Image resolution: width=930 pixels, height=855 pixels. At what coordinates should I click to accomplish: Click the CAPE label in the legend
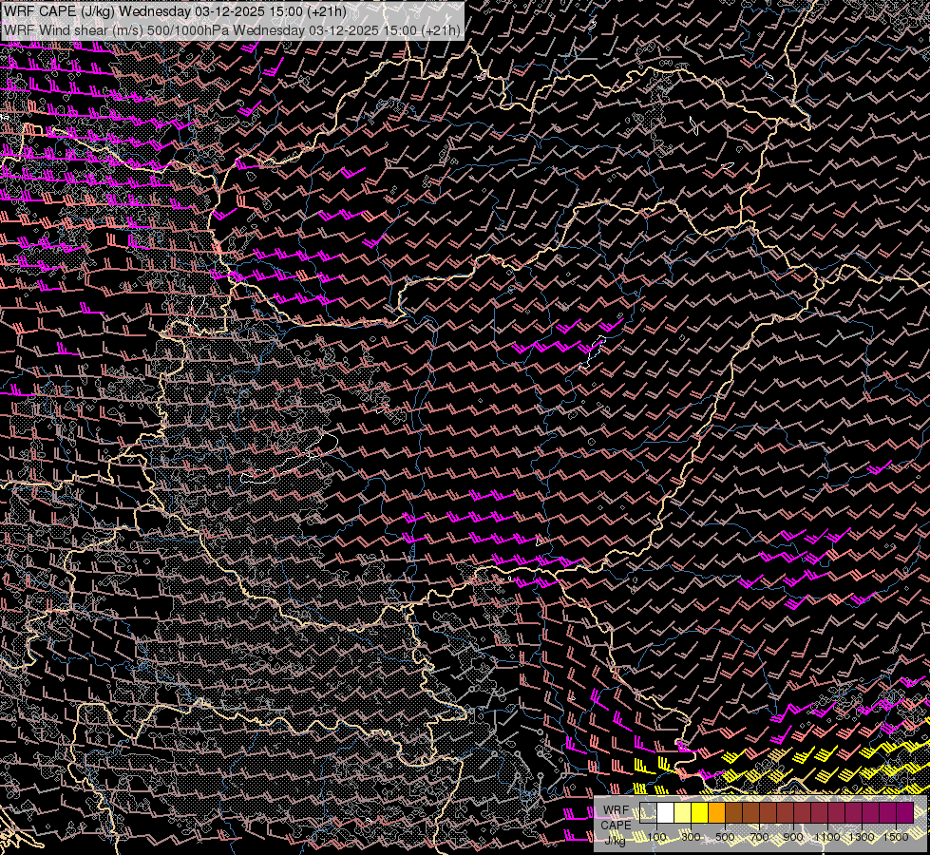coord(616,826)
